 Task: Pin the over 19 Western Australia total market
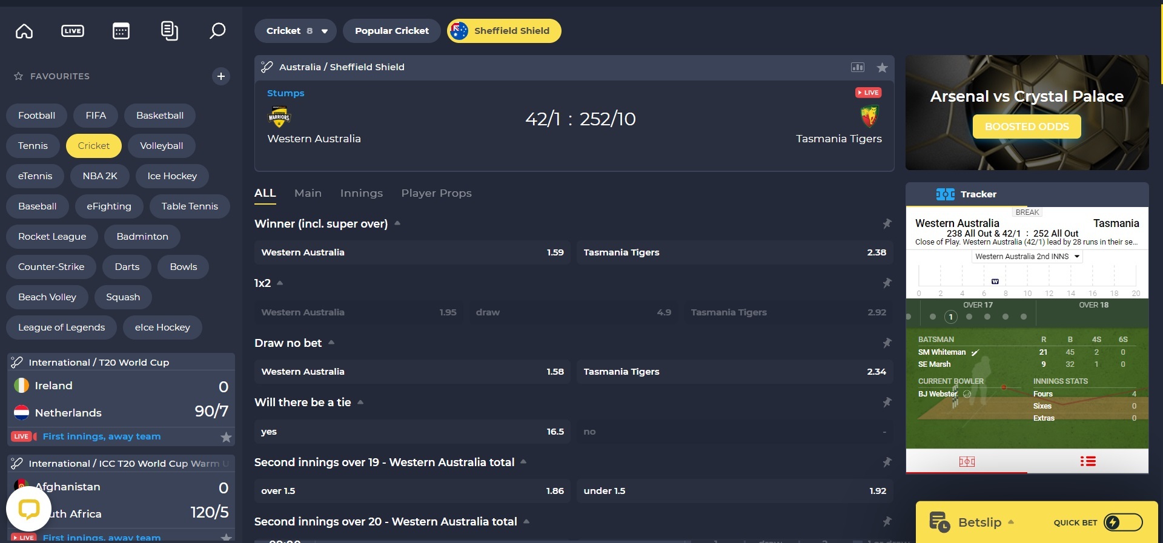point(887,462)
